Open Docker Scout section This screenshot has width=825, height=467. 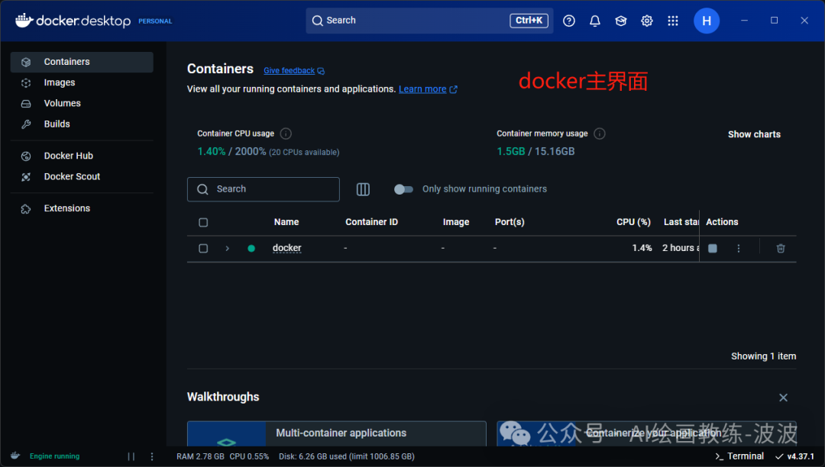pos(82,176)
